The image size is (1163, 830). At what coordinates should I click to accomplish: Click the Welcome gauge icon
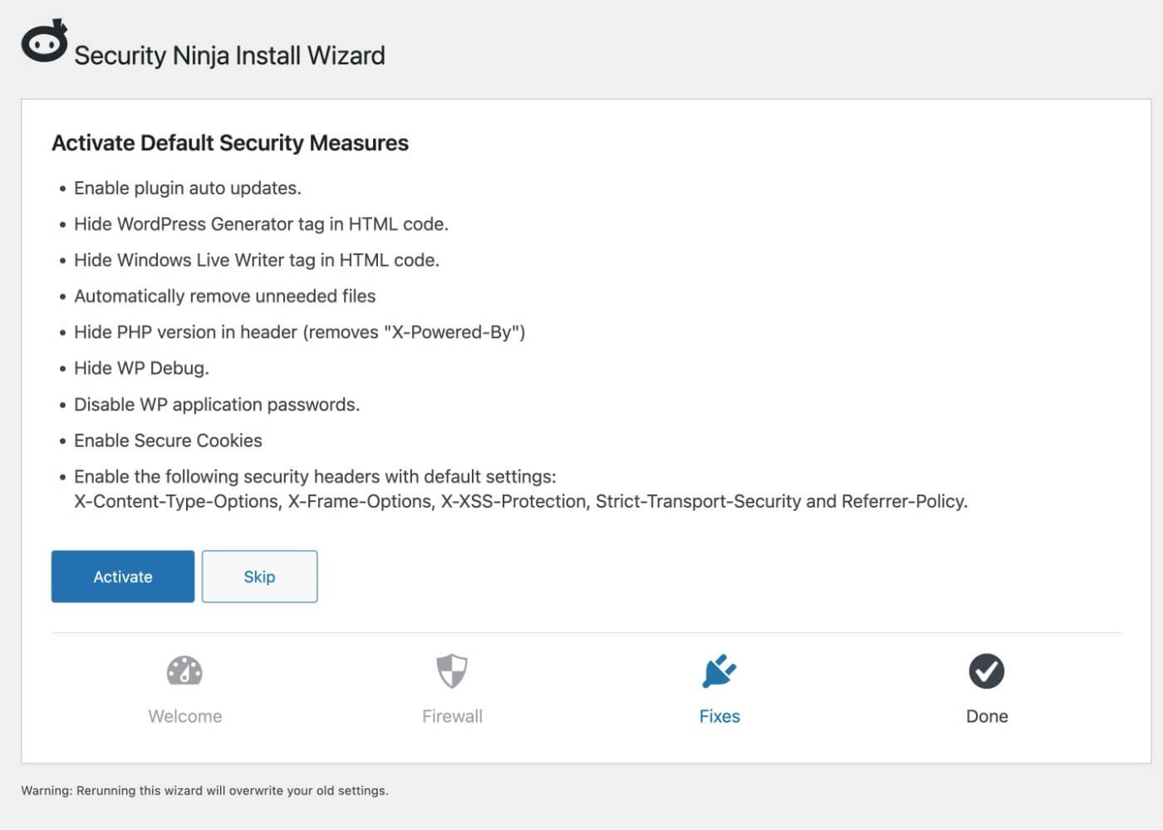184,671
